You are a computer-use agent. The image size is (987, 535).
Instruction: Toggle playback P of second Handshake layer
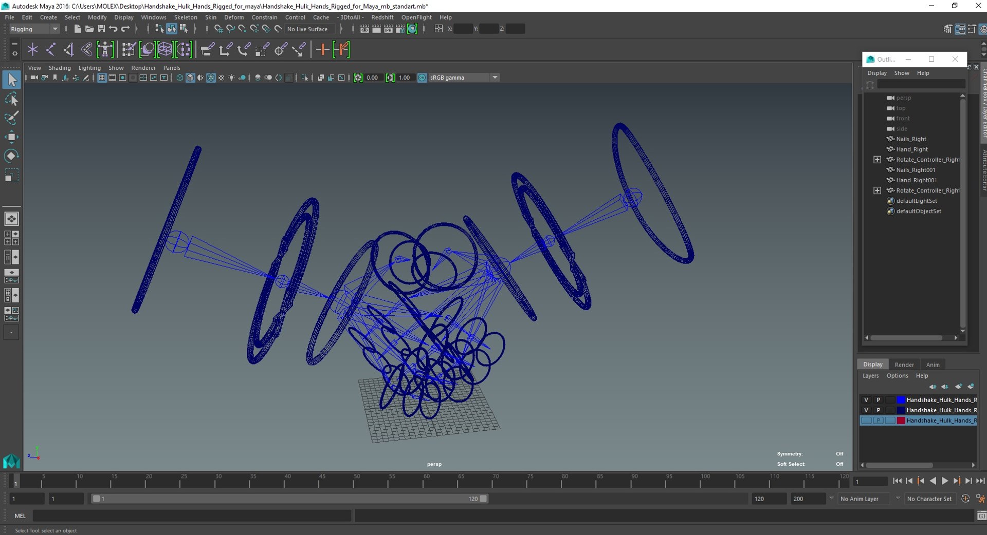coord(879,410)
